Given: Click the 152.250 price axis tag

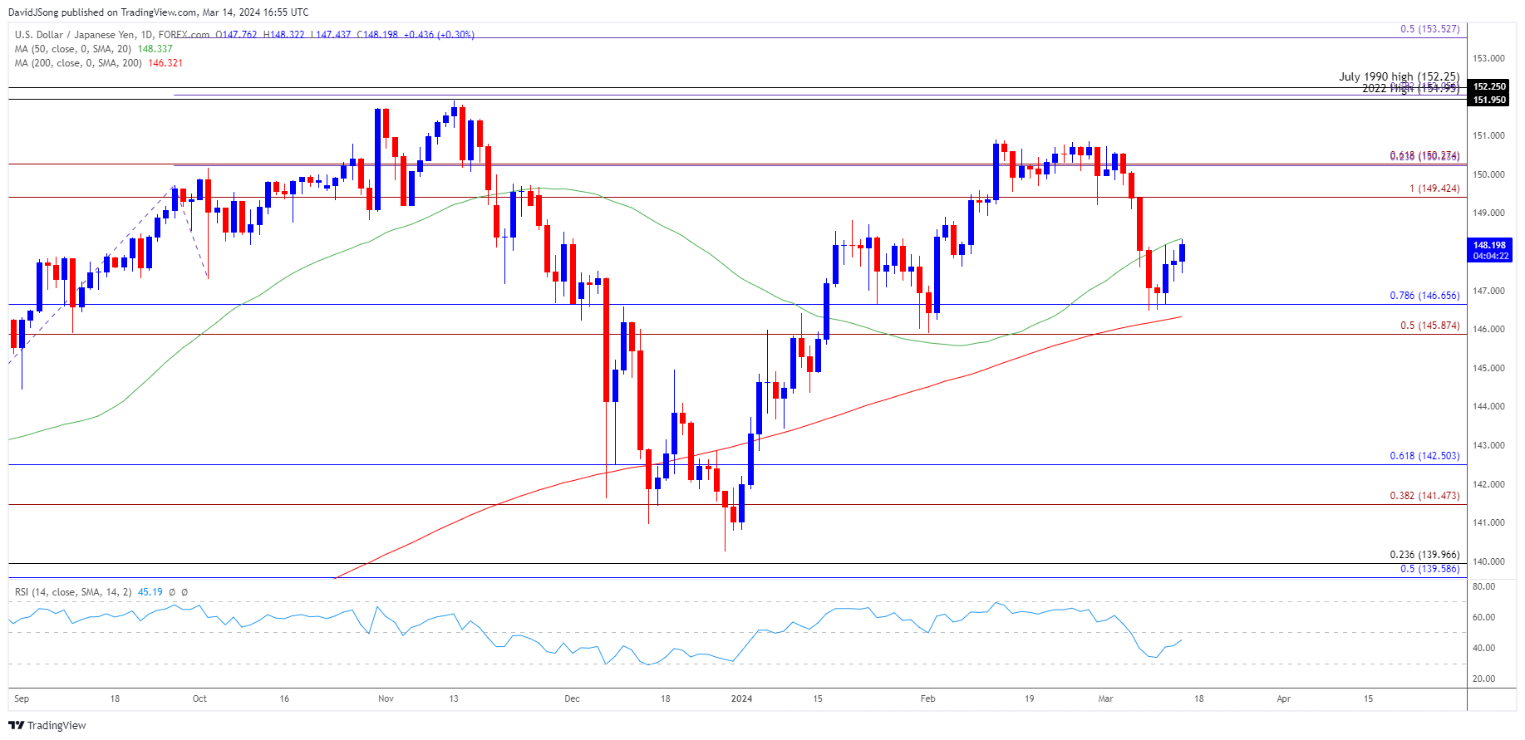Looking at the screenshot, I should point(1489,86).
